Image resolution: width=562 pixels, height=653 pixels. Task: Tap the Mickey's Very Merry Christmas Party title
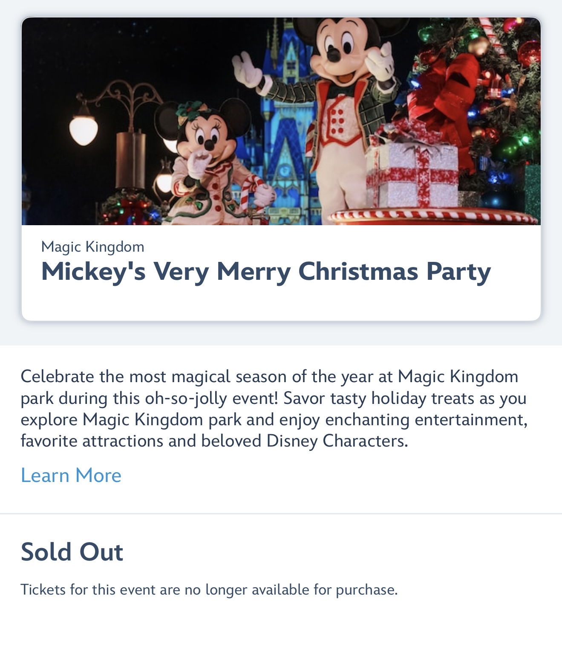[x=266, y=271]
